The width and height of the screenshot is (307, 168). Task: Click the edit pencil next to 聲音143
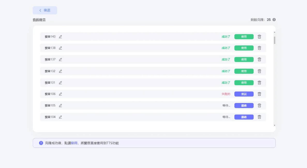tap(61, 37)
